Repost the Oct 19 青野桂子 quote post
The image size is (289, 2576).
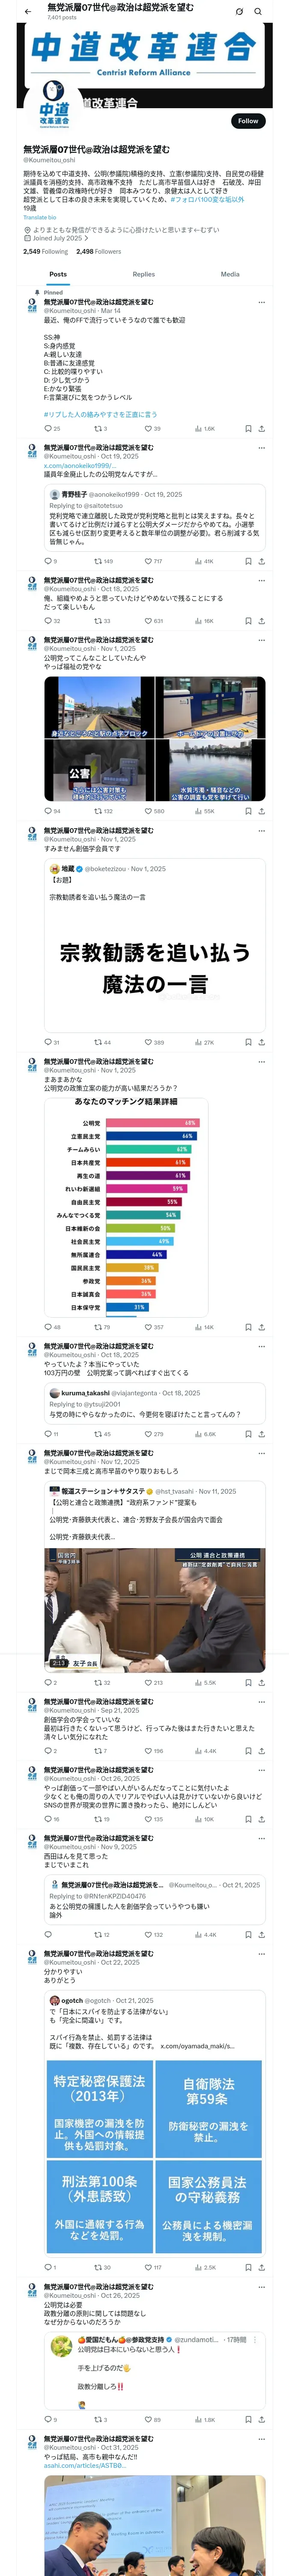(103, 562)
